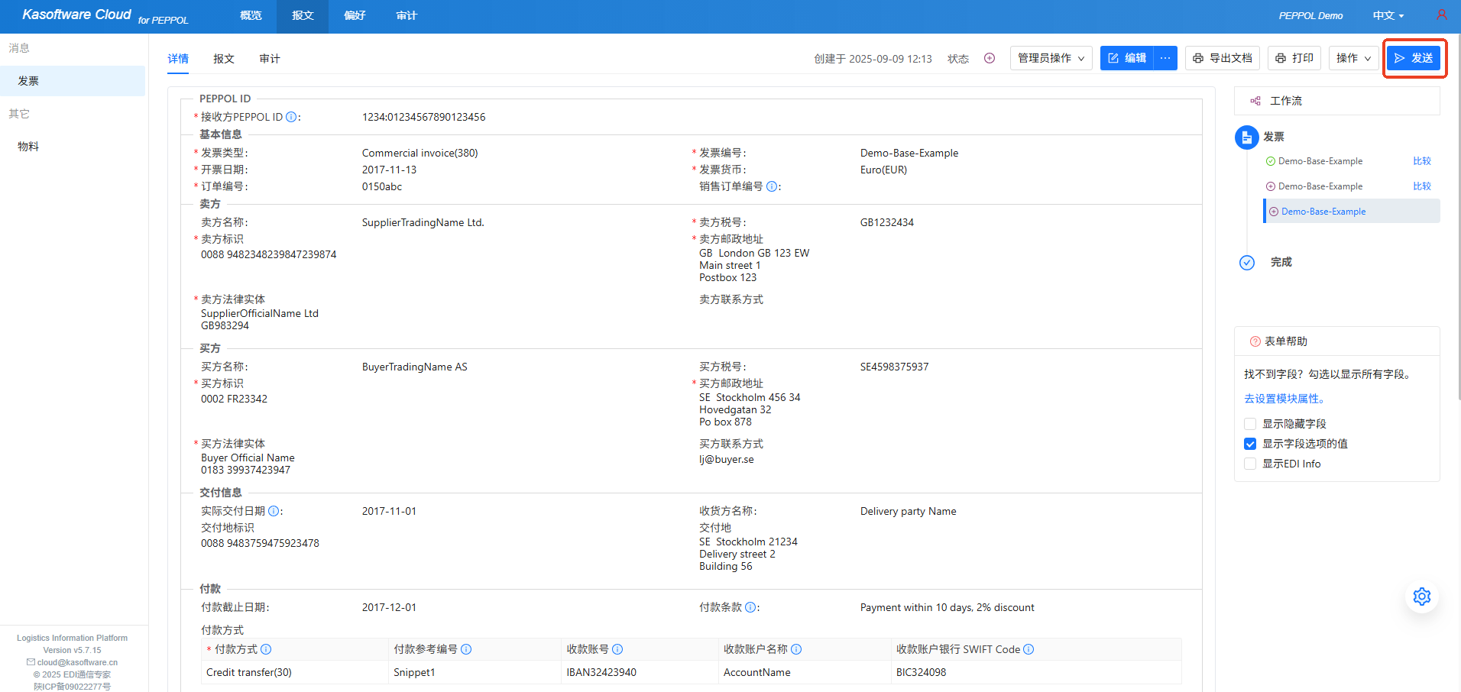Follow the 去设置模块属性 link
This screenshot has height=692, width=1461.
pos(1284,399)
